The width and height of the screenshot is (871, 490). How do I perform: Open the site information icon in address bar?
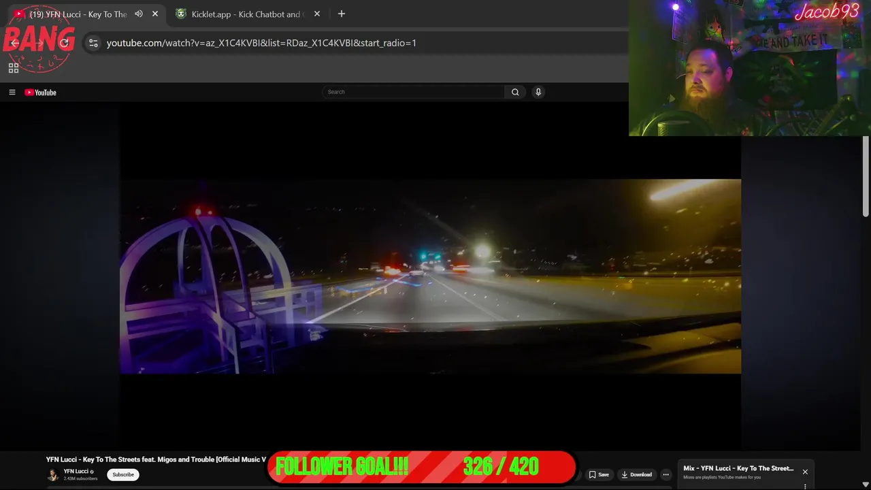click(93, 43)
